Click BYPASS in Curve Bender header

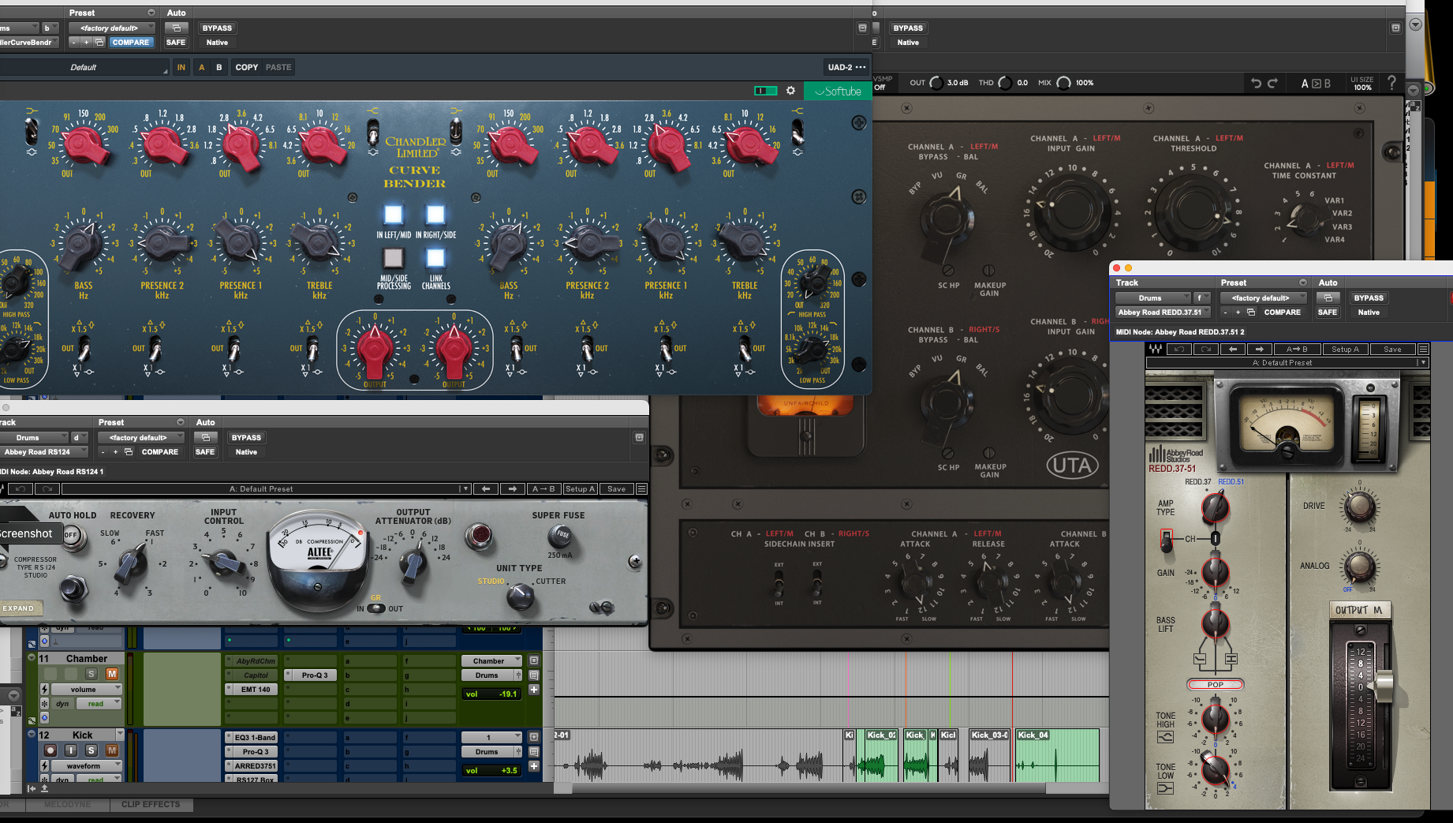217,28
